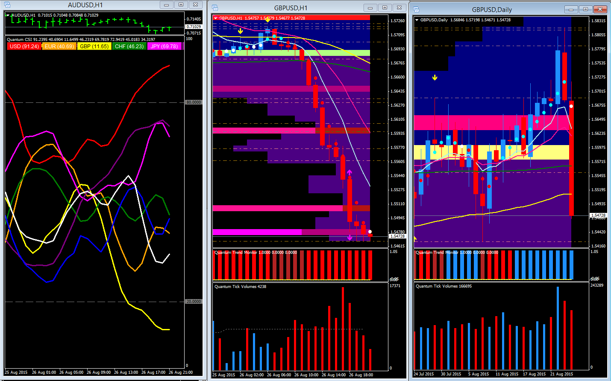Image resolution: width=611 pixels, height=381 pixels.
Task: Restore the GBPUSD,Daily chart window
Action: [585, 9]
